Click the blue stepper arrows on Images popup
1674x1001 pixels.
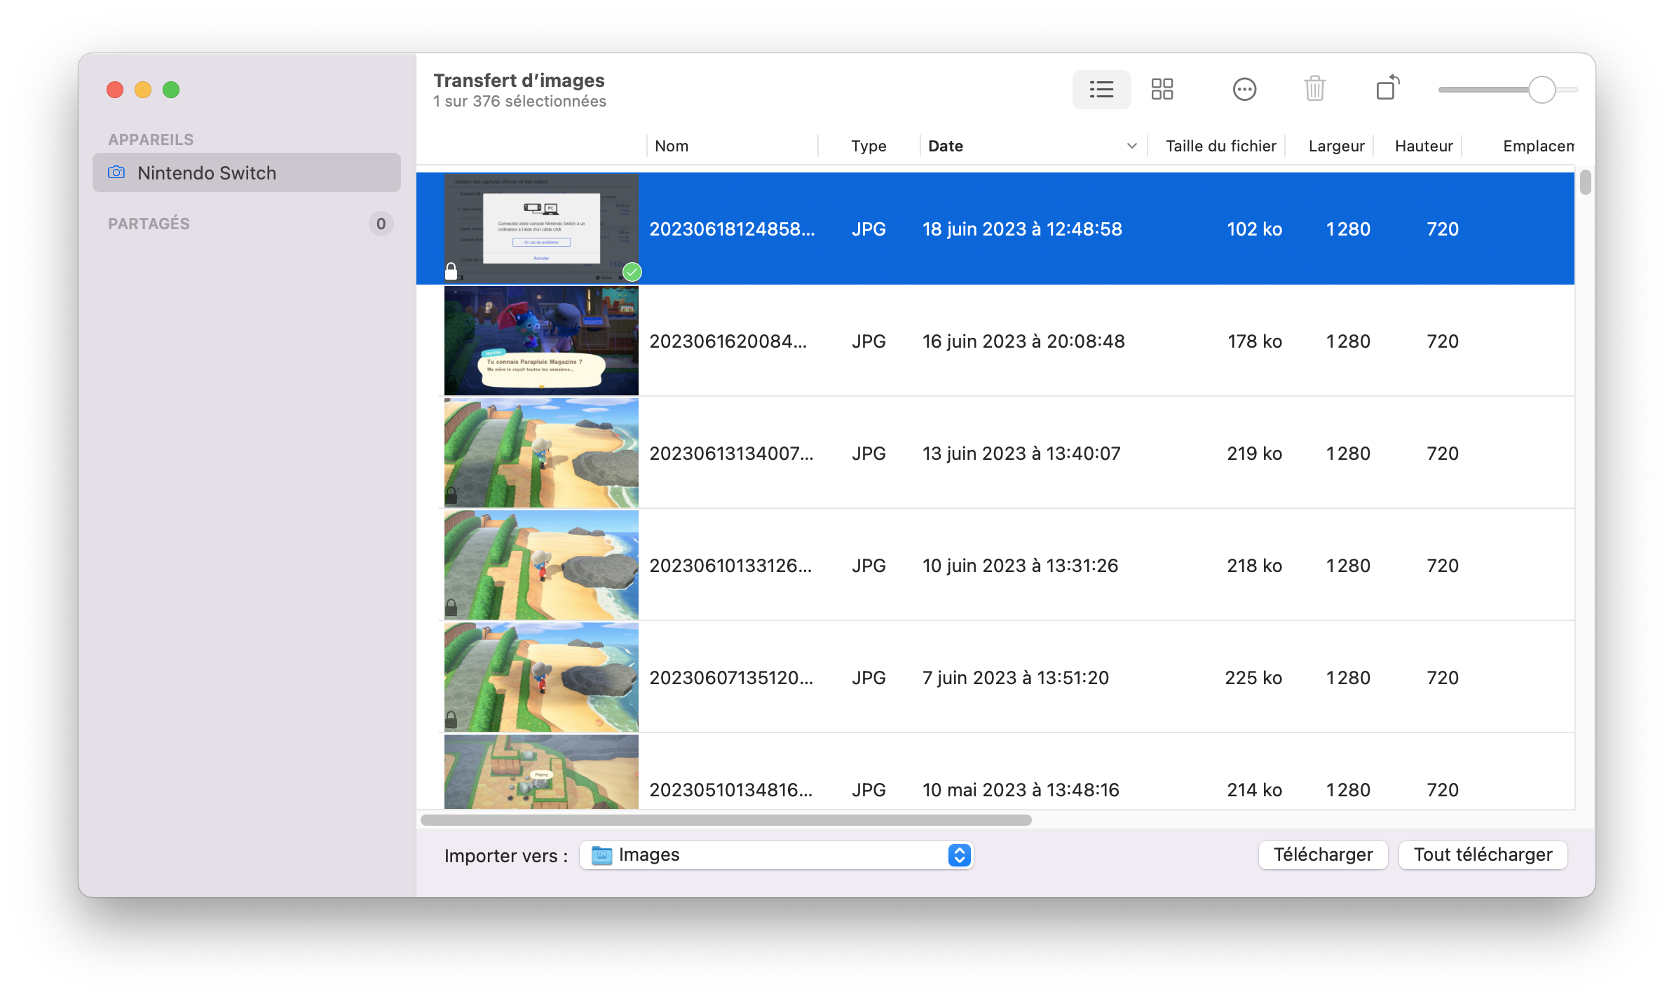(x=959, y=855)
